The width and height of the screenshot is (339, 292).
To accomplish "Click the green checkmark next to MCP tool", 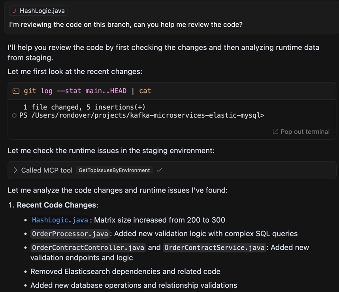I will click(x=159, y=170).
